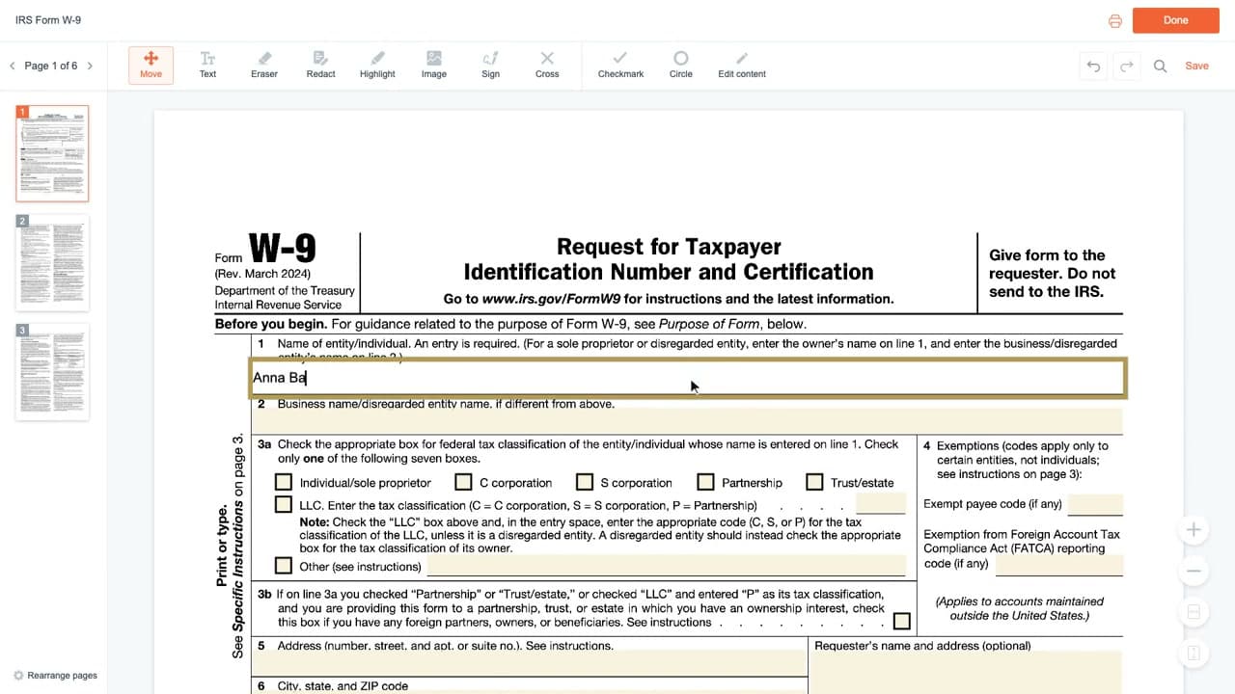Viewport: 1235px width, 694px height.
Task: Zoom out with the minus button
Action: click(1194, 571)
